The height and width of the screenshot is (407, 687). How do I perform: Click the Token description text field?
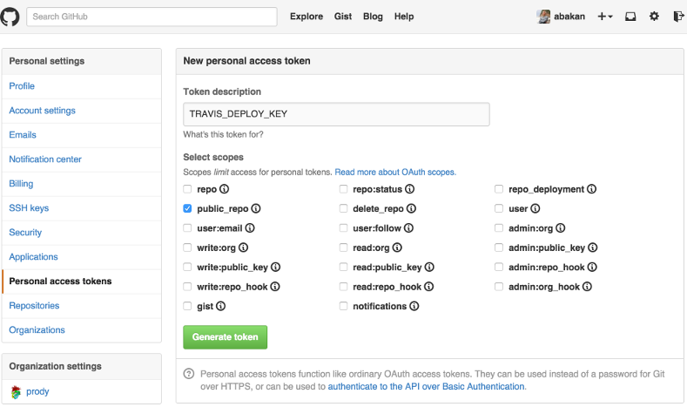pos(336,115)
